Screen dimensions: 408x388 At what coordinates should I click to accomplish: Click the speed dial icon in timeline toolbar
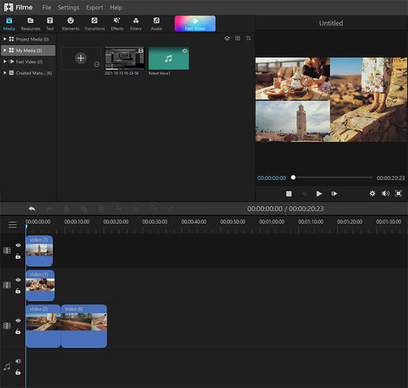point(154,209)
